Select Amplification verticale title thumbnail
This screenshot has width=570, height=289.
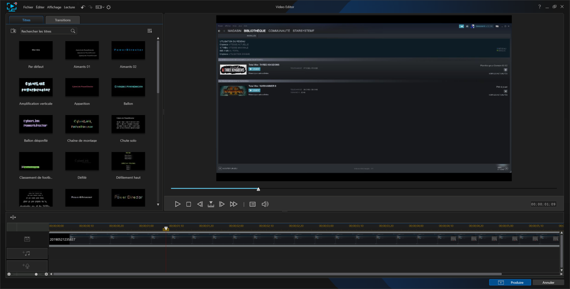36,87
